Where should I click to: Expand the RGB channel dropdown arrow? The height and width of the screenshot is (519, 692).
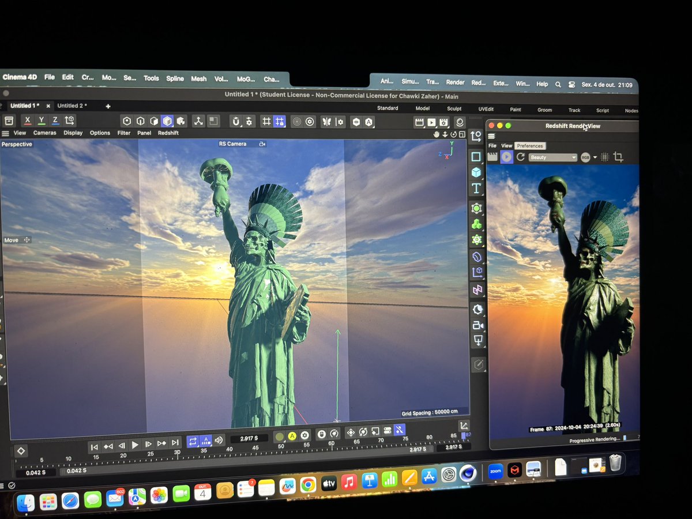pyautogui.click(x=595, y=157)
